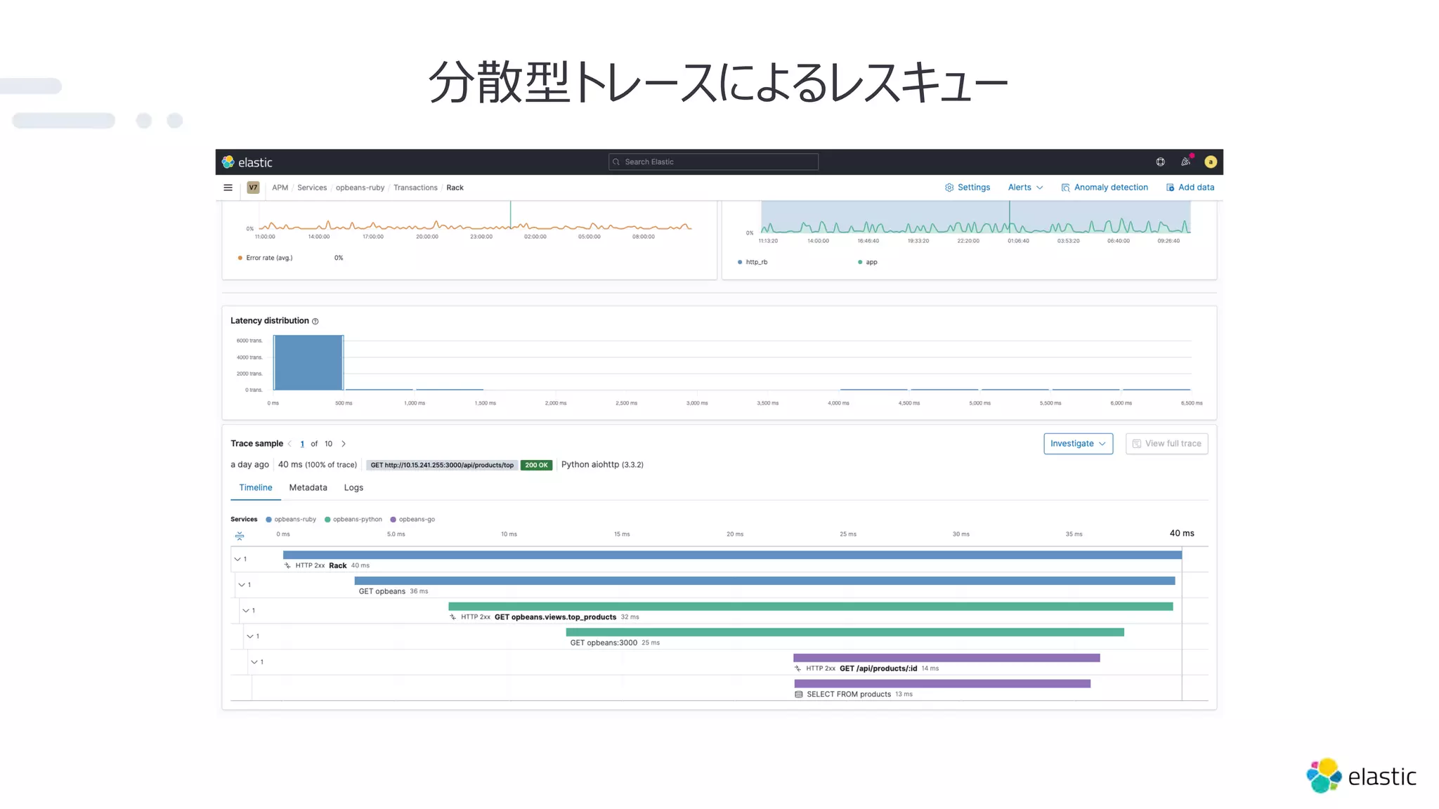Click the V7 space avatar
The height and width of the screenshot is (809, 1439).
point(253,188)
